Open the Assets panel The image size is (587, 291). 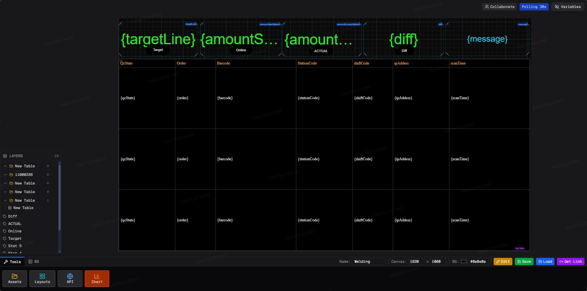pos(15,279)
